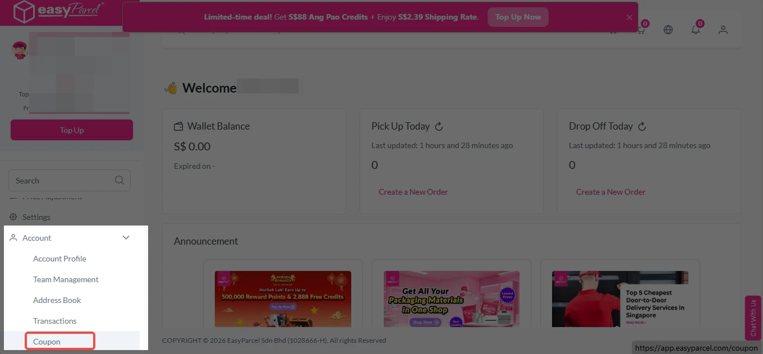Image resolution: width=763 pixels, height=354 pixels.
Task: Open Settings in the sidebar
Action: (36, 217)
